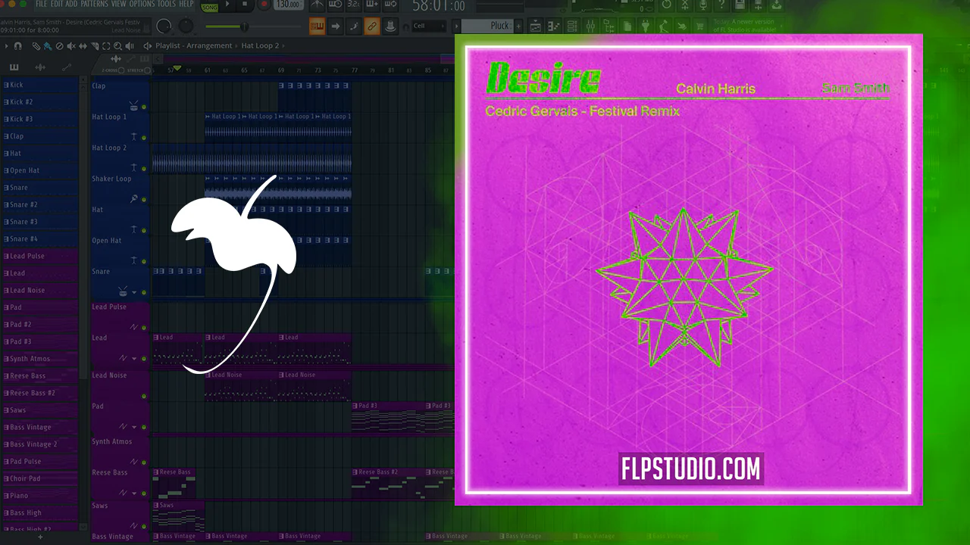Click the microphone icon in top toolbar
Viewport: 970px width, 545px height.
(704, 6)
